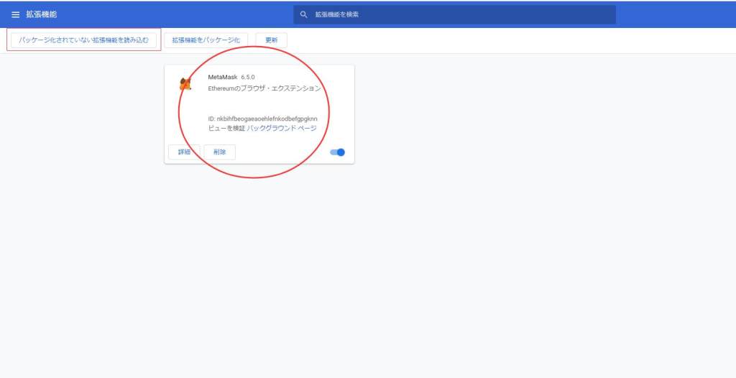Click the version number 6.5.0
The width and height of the screenshot is (736, 378).
pos(248,77)
